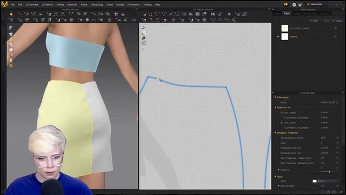Click the lightning-bolt icon in 2D toolbar
346x195 pixels.
[x=229, y=14]
